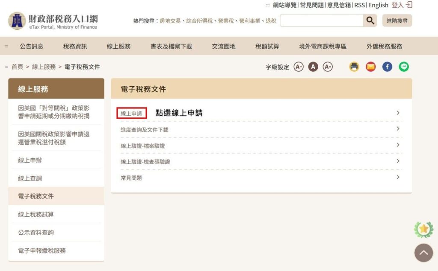Search hot keyword 綜合所得稅
The height and width of the screenshot is (271, 438).
(199, 21)
